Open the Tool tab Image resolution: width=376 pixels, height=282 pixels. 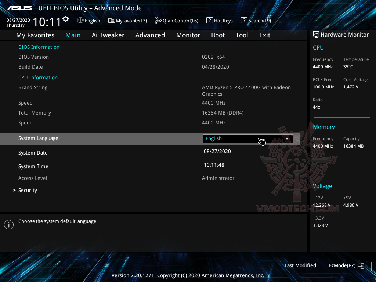click(x=242, y=35)
